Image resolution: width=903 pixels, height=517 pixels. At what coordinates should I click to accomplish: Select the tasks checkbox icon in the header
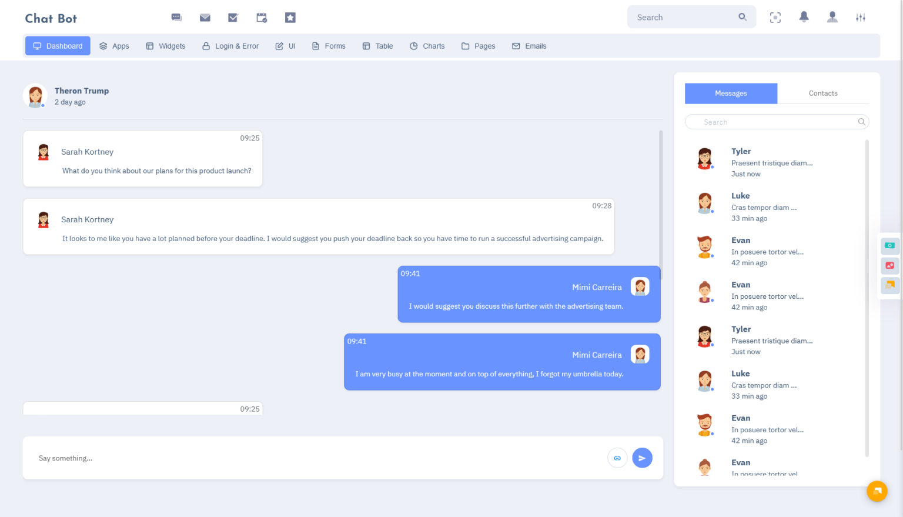pyautogui.click(x=233, y=17)
